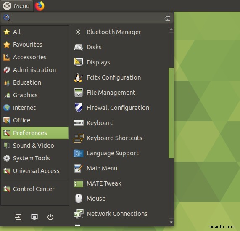Select the Favourites category

coord(35,45)
